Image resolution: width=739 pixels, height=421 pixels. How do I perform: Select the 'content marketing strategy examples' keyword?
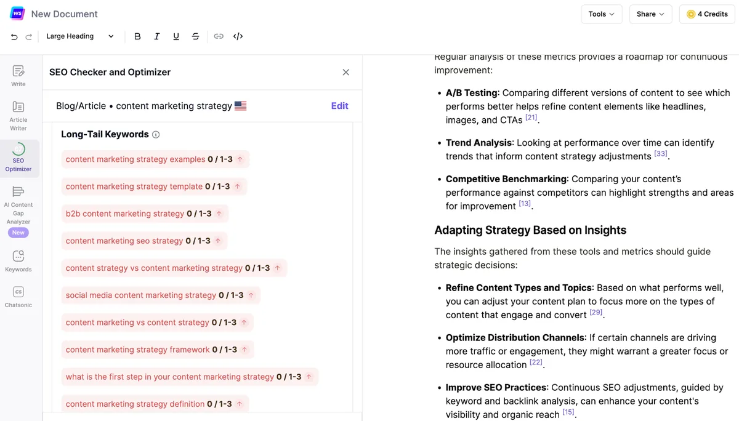(x=155, y=159)
